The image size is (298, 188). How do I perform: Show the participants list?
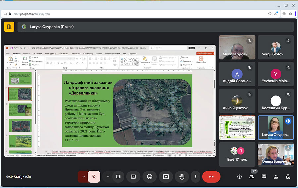pyautogui.click(x=252, y=176)
